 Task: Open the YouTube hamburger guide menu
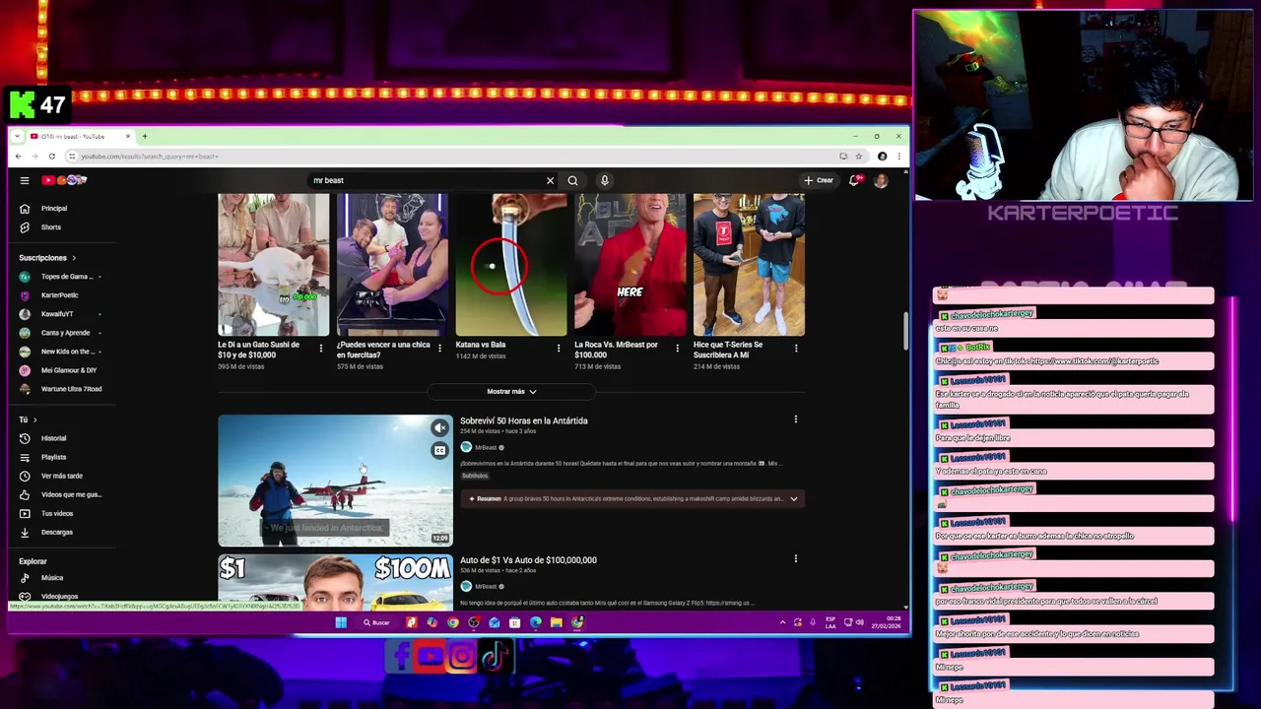click(25, 180)
